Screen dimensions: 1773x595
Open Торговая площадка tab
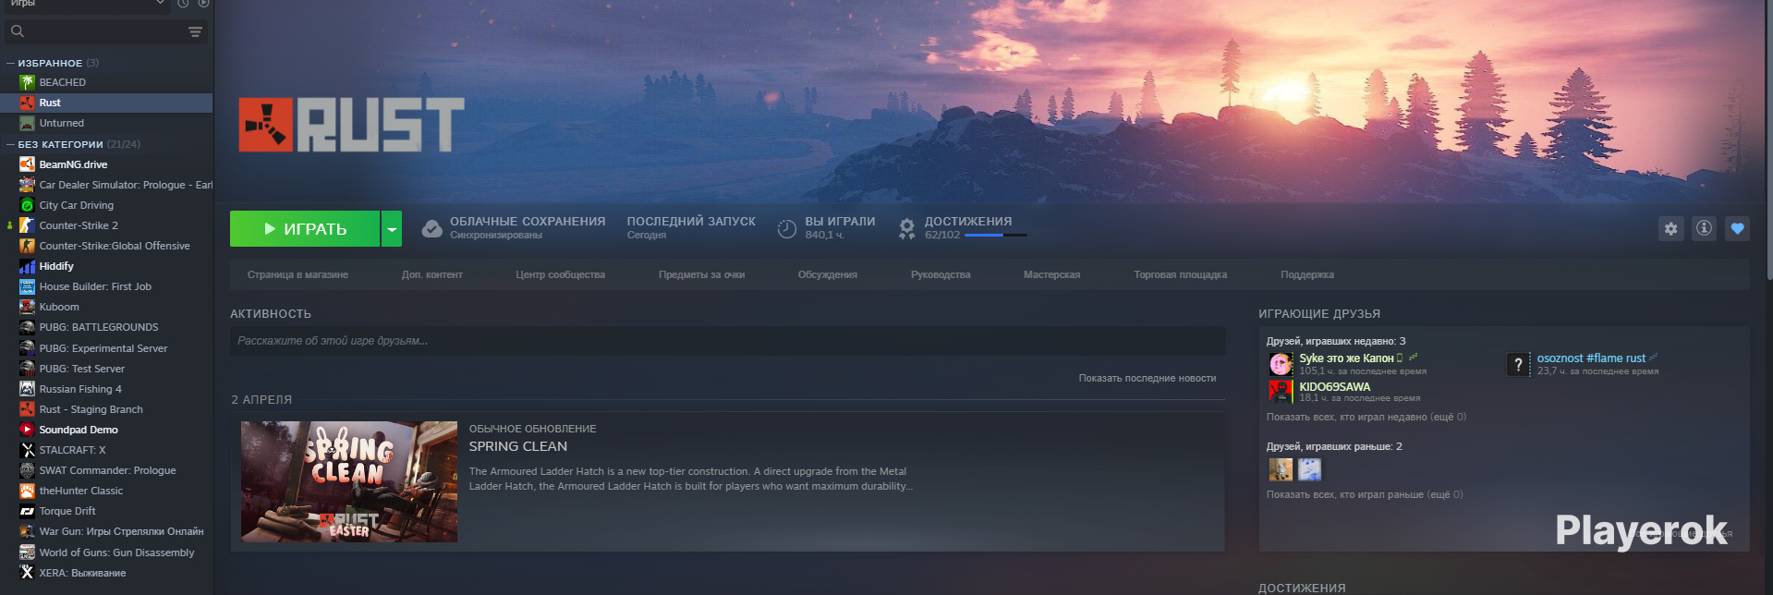coord(1180,274)
